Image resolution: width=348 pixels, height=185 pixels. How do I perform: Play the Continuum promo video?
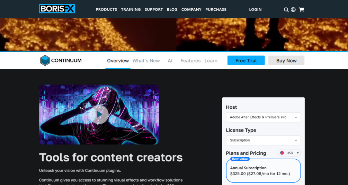99,115
